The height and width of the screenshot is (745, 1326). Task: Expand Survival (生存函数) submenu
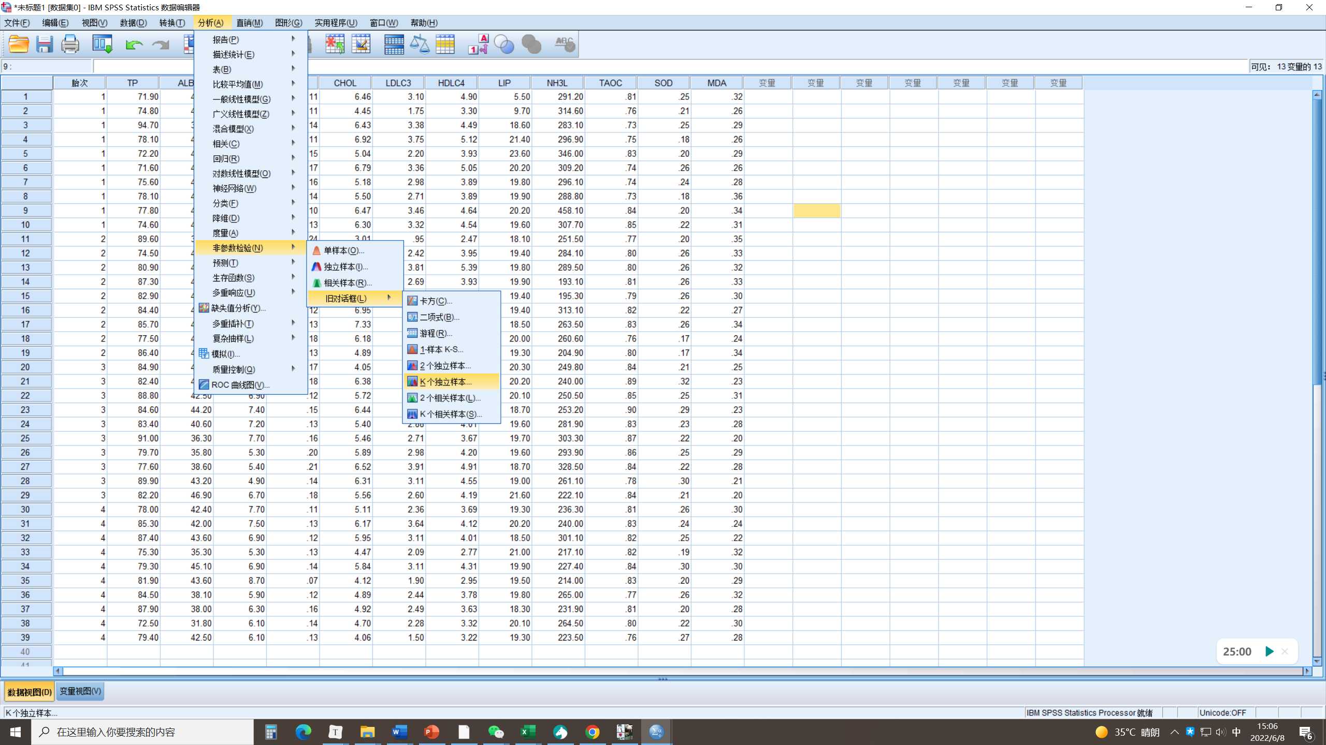[251, 278]
